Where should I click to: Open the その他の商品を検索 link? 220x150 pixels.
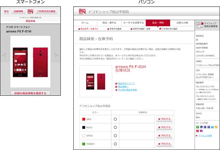127,90
